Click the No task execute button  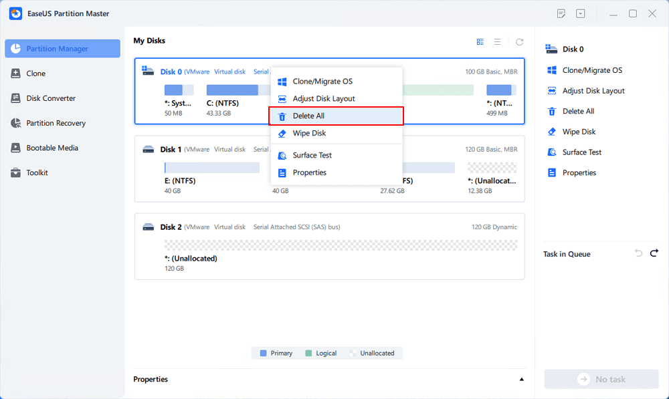[601, 379]
